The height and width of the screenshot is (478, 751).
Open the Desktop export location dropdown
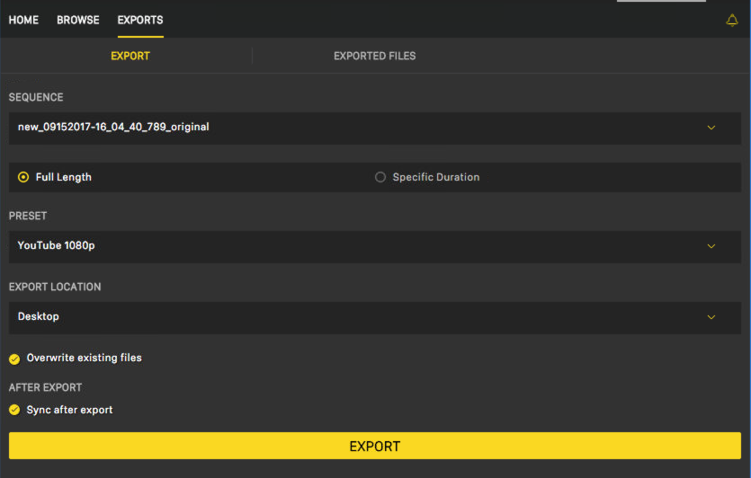tap(374, 317)
